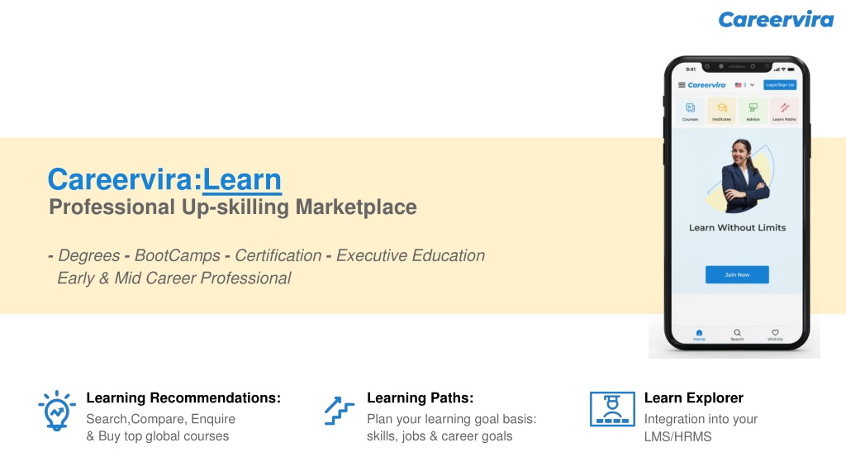Expand the currency flag dropdown
Screen dimensions: 846x476
[x=744, y=85]
